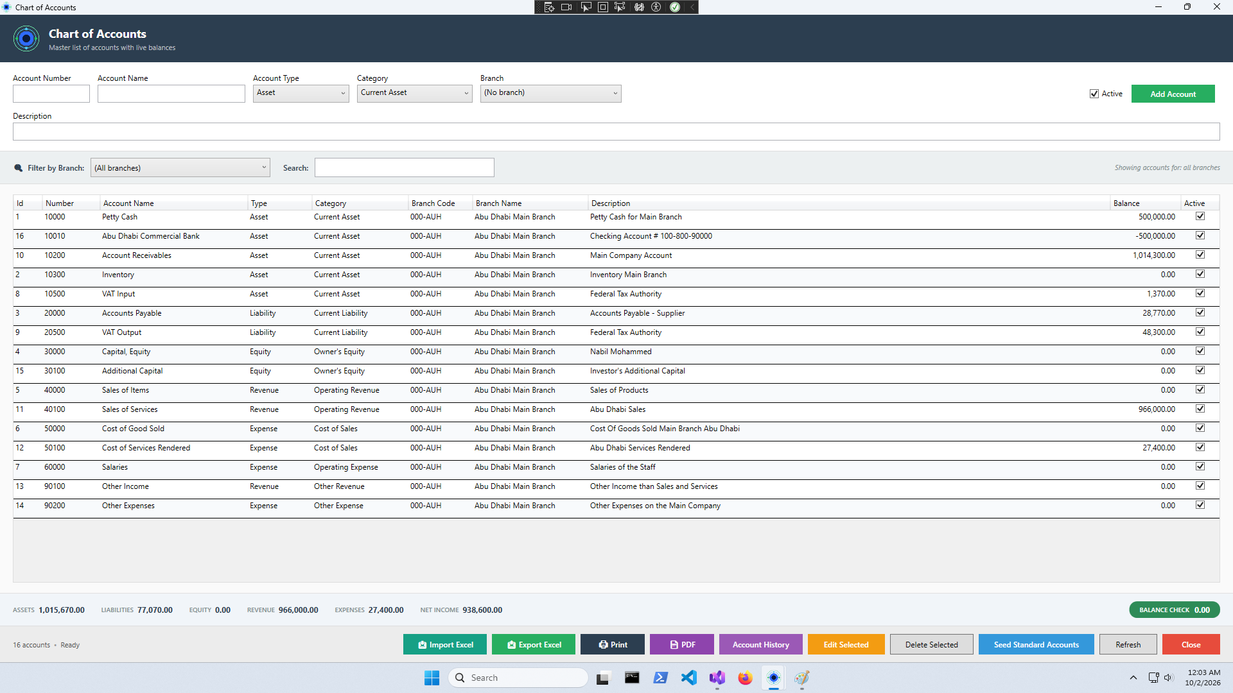Launch PowerShell from the taskbar
1233x693 pixels.
click(660, 678)
